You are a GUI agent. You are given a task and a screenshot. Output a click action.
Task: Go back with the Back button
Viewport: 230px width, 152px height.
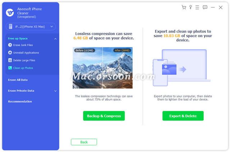(x=84, y=142)
